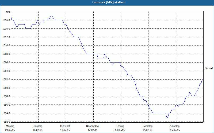Click the '1016,0' axis value

pos(6,20)
